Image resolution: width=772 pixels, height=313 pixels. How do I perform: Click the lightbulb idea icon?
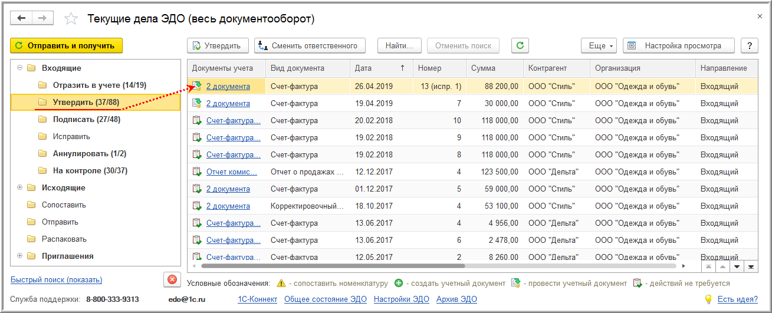(x=708, y=299)
